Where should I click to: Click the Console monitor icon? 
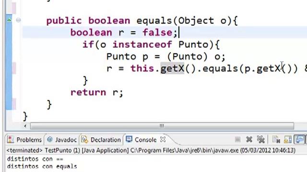(129, 139)
